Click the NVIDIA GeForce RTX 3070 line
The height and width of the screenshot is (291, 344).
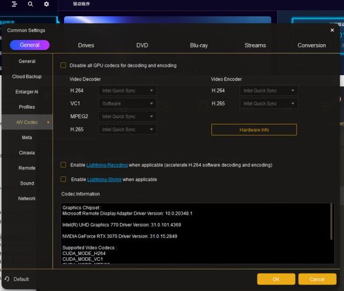click(x=119, y=236)
